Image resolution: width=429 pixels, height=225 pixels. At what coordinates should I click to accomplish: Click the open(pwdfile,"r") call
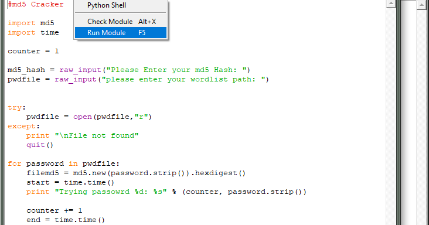coord(112,117)
